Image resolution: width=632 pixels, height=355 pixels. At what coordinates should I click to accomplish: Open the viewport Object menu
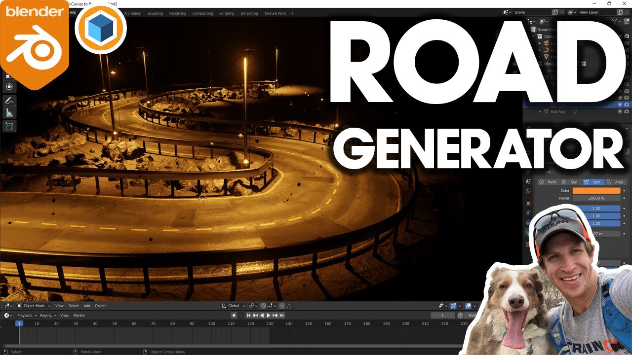(x=100, y=306)
